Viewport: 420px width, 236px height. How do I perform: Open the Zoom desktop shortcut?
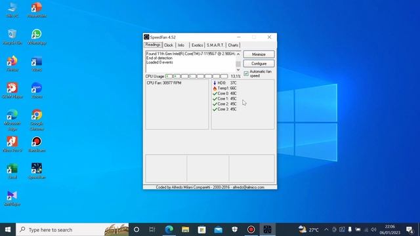(37, 90)
